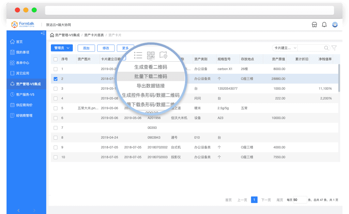Image resolution: width=349 pixels, height=214 pixels.
Task: Check the row 5 checkbox
Action: click(x=56, y=108)
